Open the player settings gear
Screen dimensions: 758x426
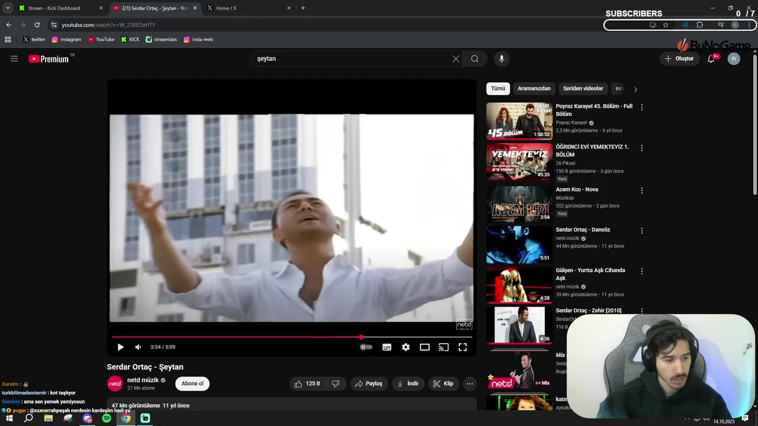406,347
